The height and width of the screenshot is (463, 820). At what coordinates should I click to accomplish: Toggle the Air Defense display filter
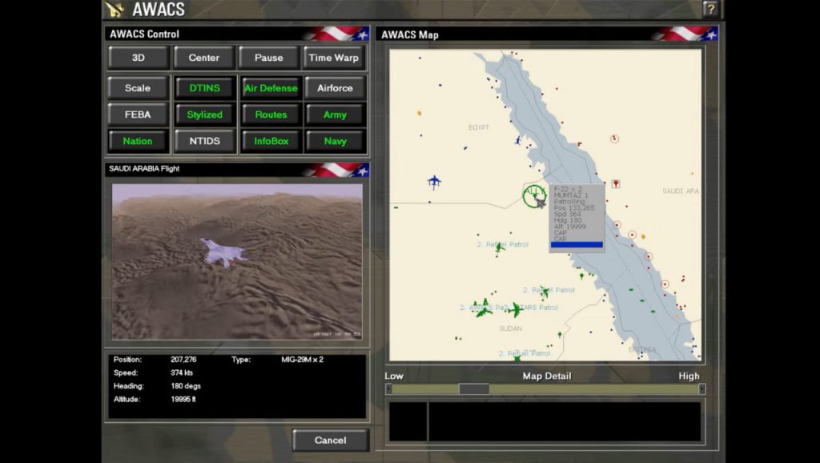tap(271, 88)
